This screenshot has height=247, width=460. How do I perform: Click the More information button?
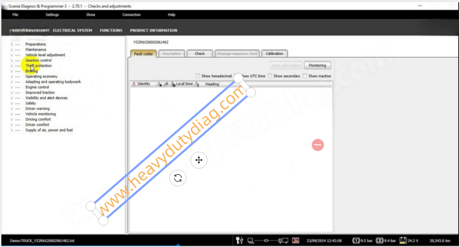point(286,65)
